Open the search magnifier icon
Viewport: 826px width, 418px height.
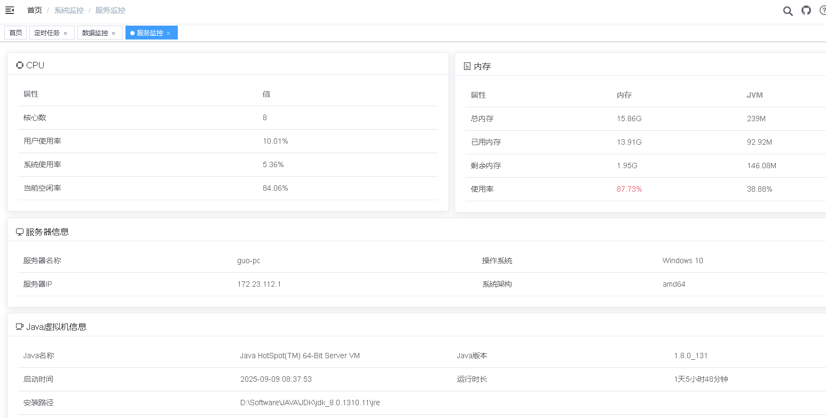click(x=788, y=11)
